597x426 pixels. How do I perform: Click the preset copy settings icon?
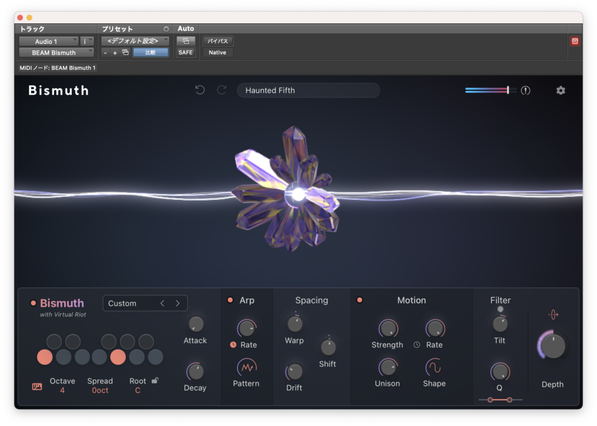tap(125, 52)
